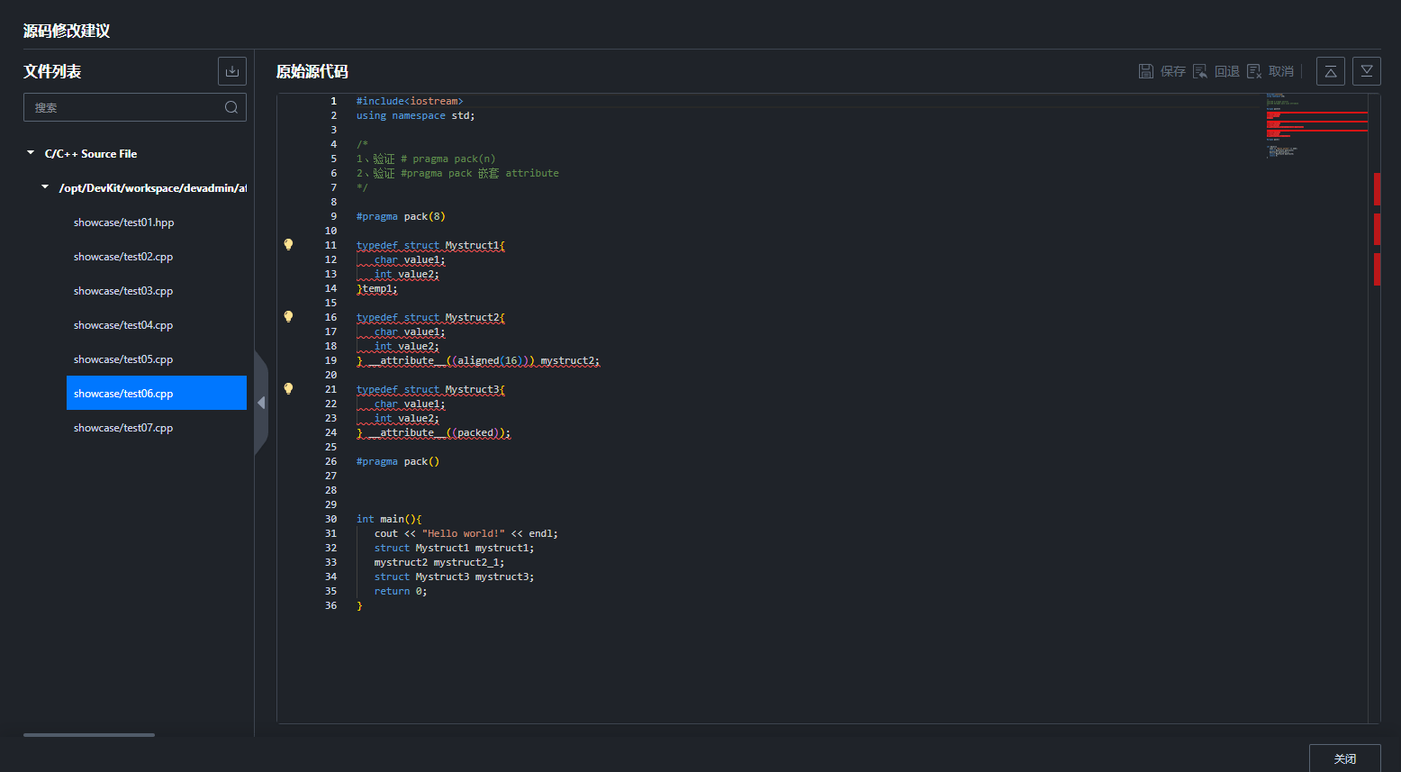The width and height of the screenshot is (1401, 772).
Task: Click the download icon beside 文件列表
Action: (232, 71)
